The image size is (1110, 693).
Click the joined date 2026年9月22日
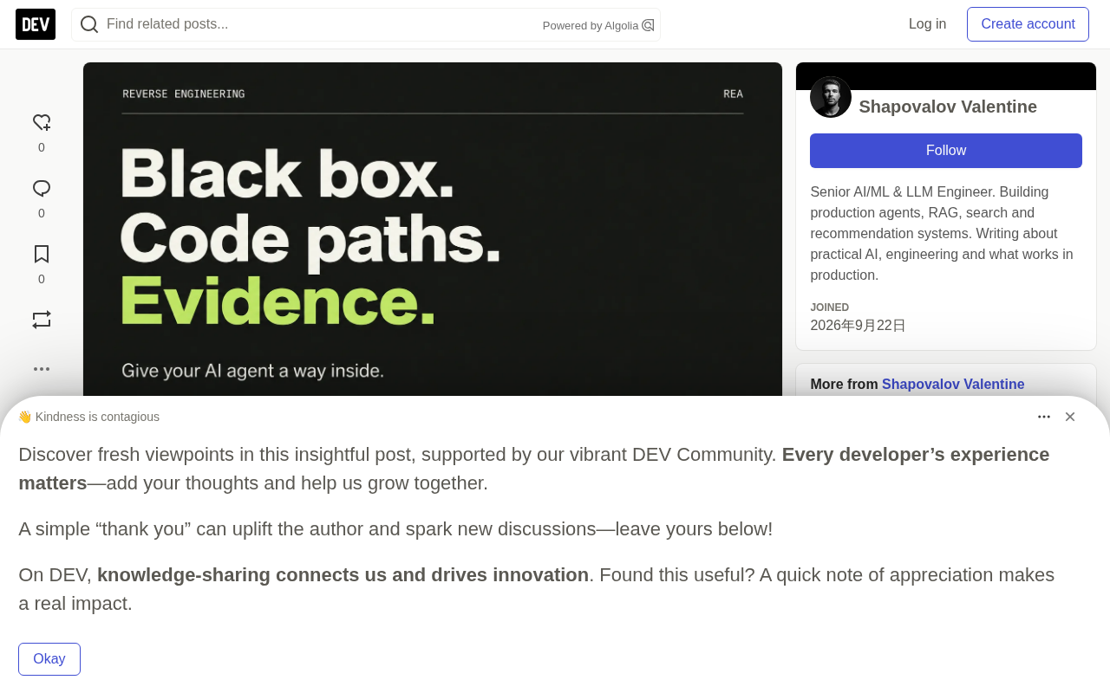coord(858,326)
